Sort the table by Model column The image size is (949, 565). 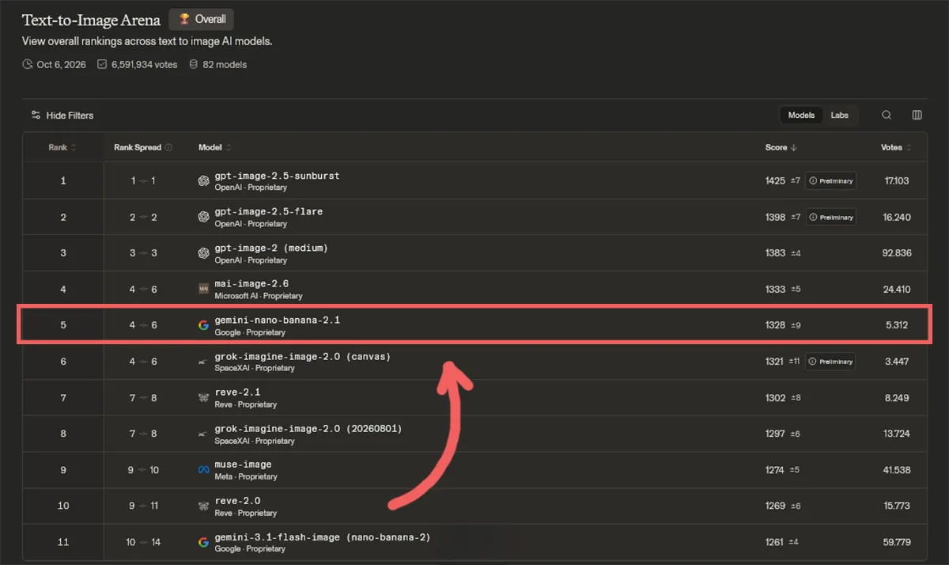click(x=215, y=148)
